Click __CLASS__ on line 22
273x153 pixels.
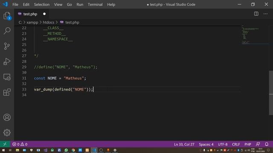(53, 28)
